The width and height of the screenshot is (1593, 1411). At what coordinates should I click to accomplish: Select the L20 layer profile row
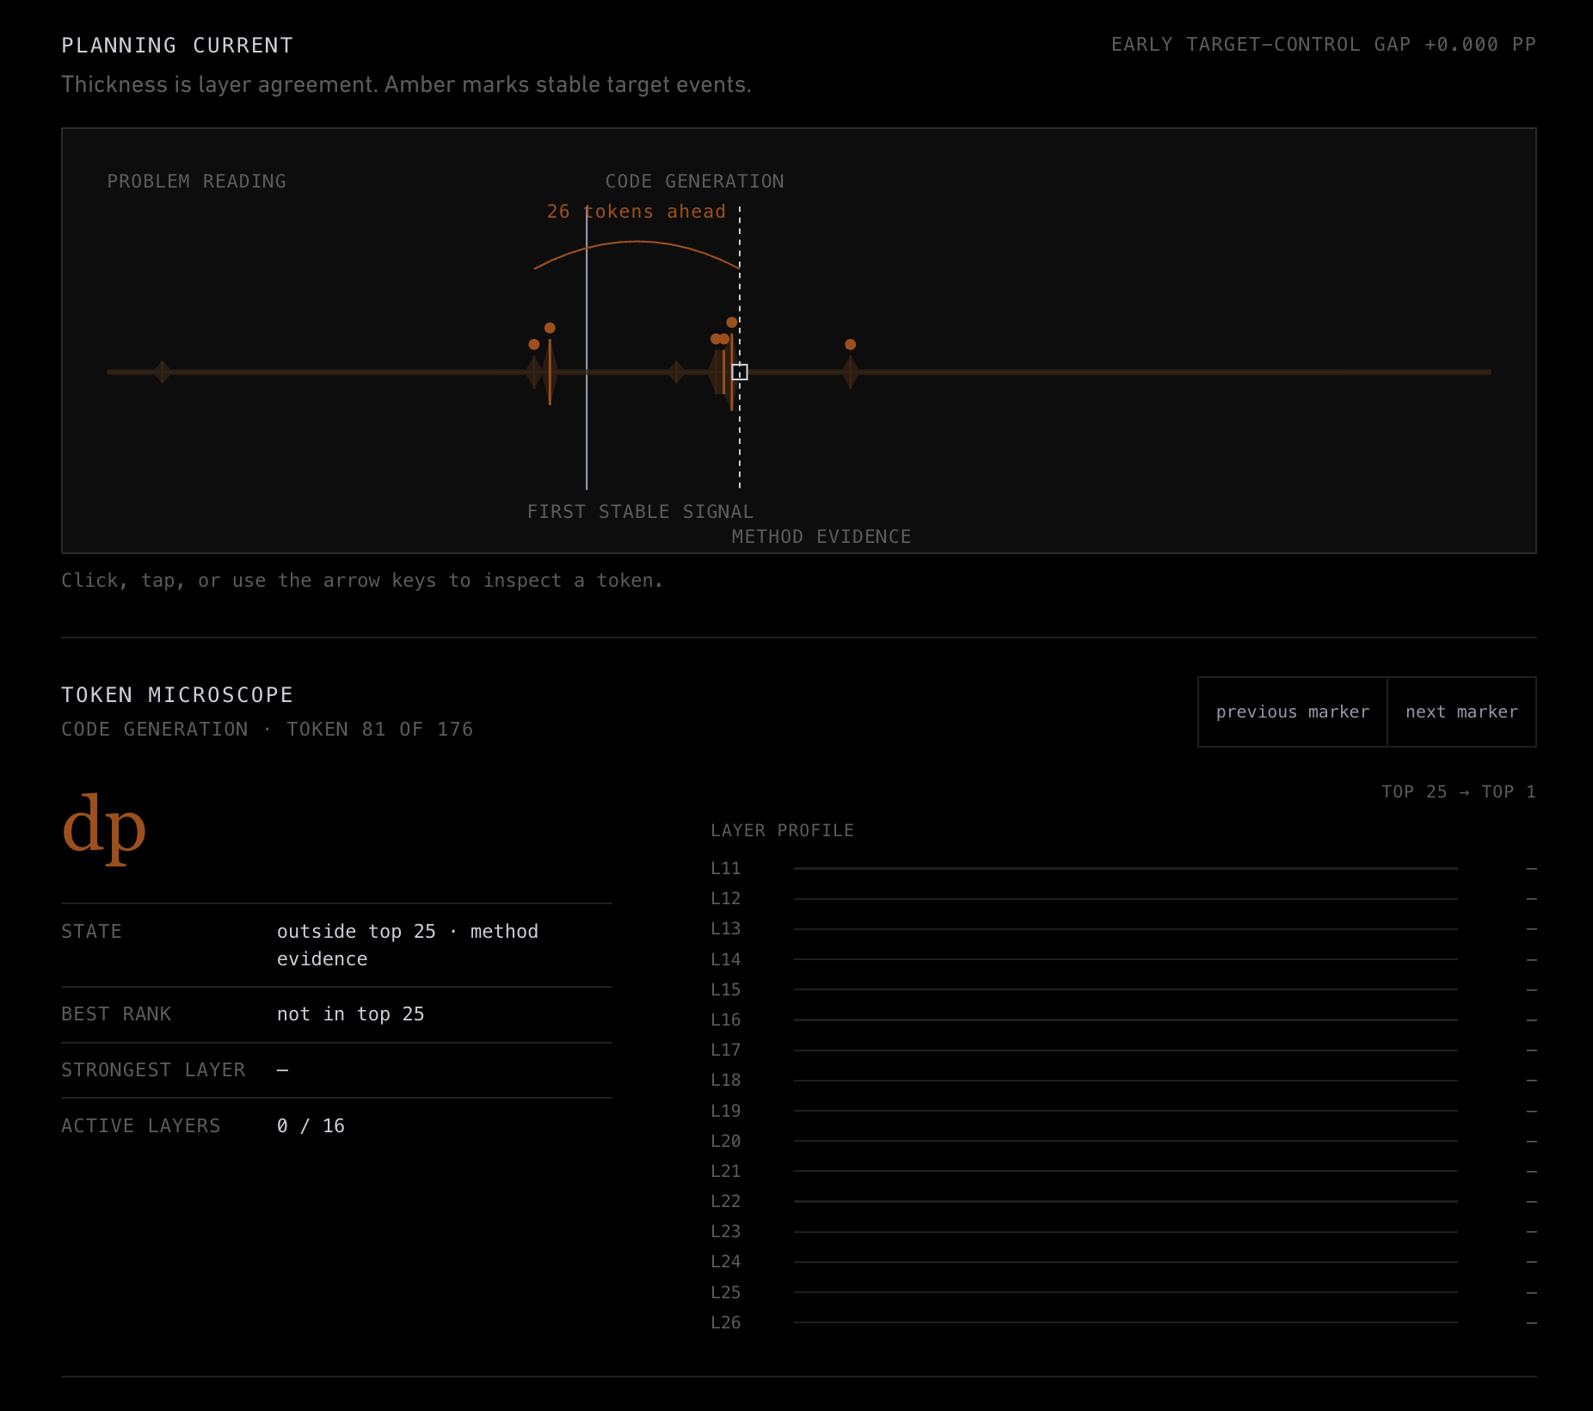coord(1123,1141)
